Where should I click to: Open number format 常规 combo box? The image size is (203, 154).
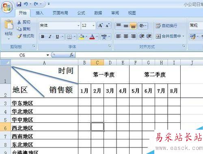[196, 26]
